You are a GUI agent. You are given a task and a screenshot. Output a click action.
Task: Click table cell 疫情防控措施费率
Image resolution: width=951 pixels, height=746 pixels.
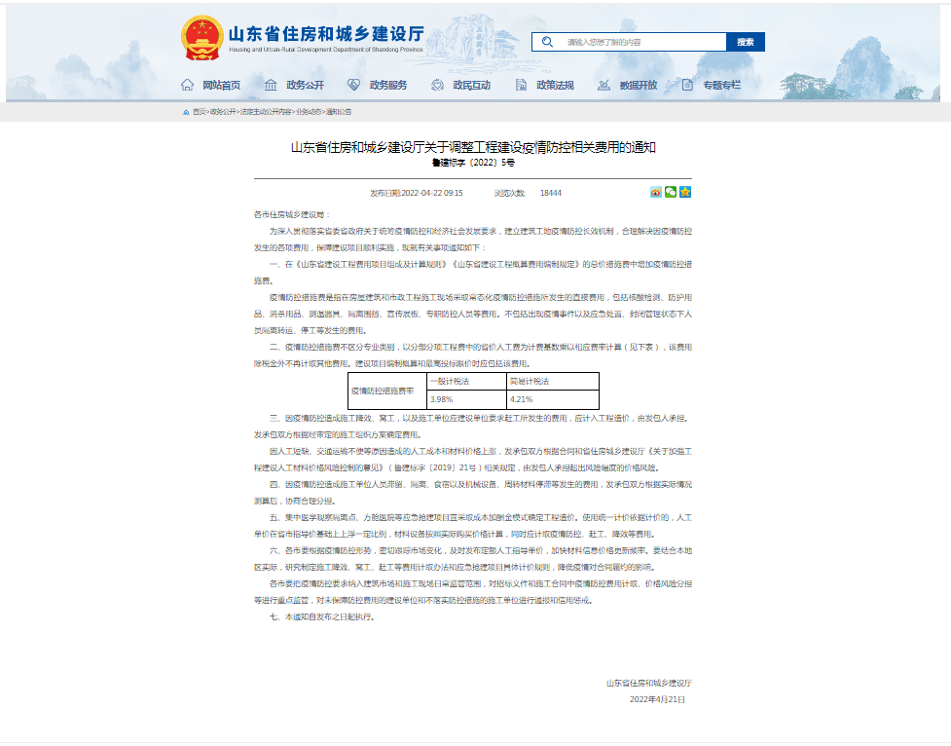click(387, 391)
